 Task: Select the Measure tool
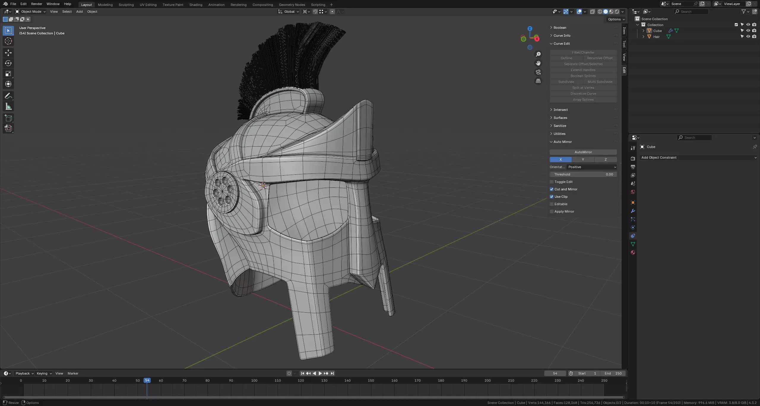coord(8,106)
